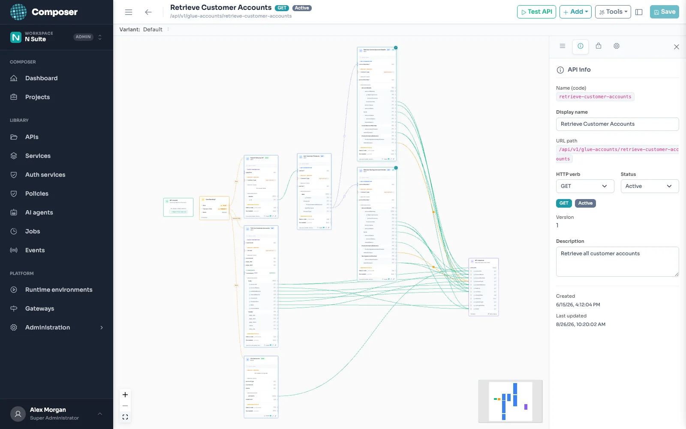Open Dashboard from the sidebar
This screenshot has height=429, width=686.
pos(41,78)
